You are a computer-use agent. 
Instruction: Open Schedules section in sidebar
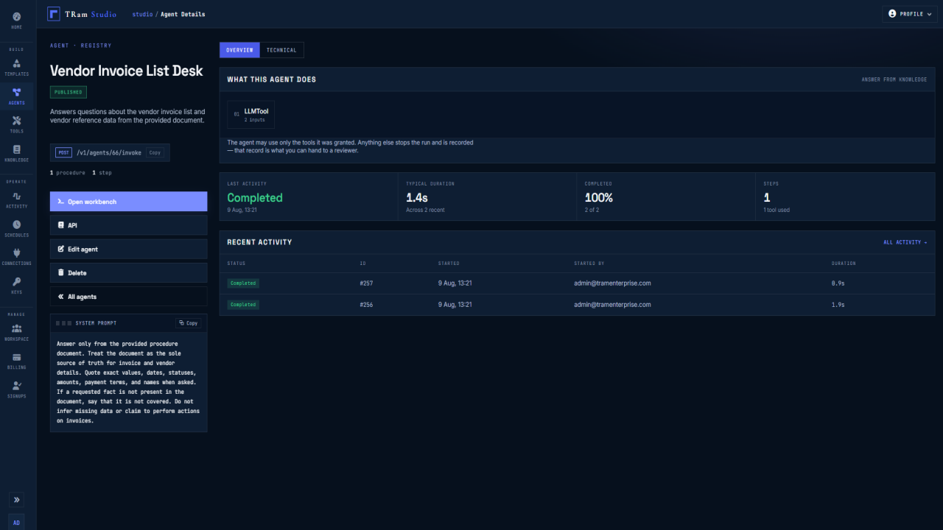16,228
